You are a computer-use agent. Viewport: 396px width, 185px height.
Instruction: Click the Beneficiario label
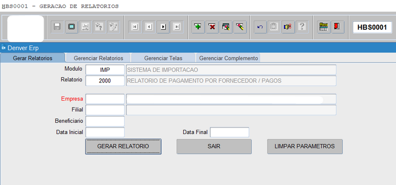coord(69,121)
